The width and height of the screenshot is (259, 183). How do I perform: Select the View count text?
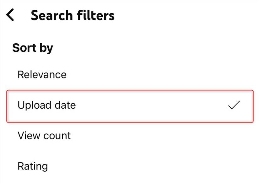pos(44,136)
